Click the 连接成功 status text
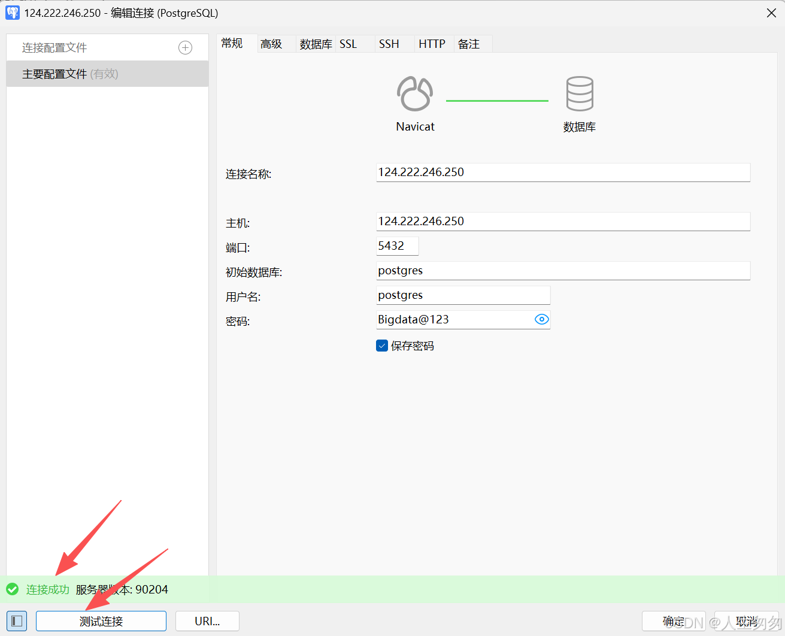 [x=48, y=590]
